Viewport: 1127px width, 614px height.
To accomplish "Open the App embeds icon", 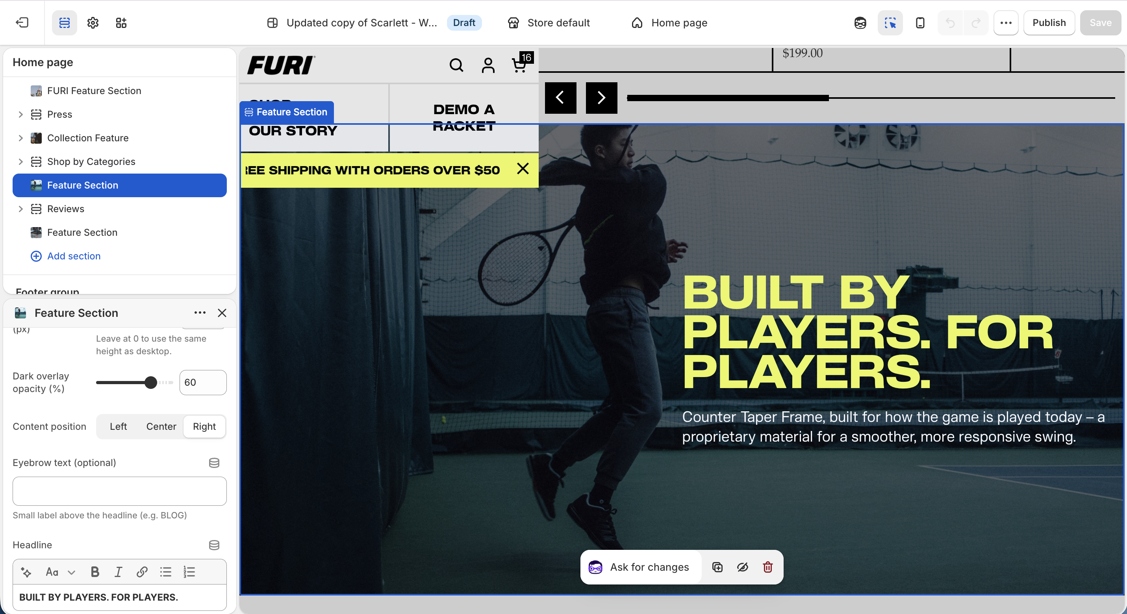I will point(121,23).
